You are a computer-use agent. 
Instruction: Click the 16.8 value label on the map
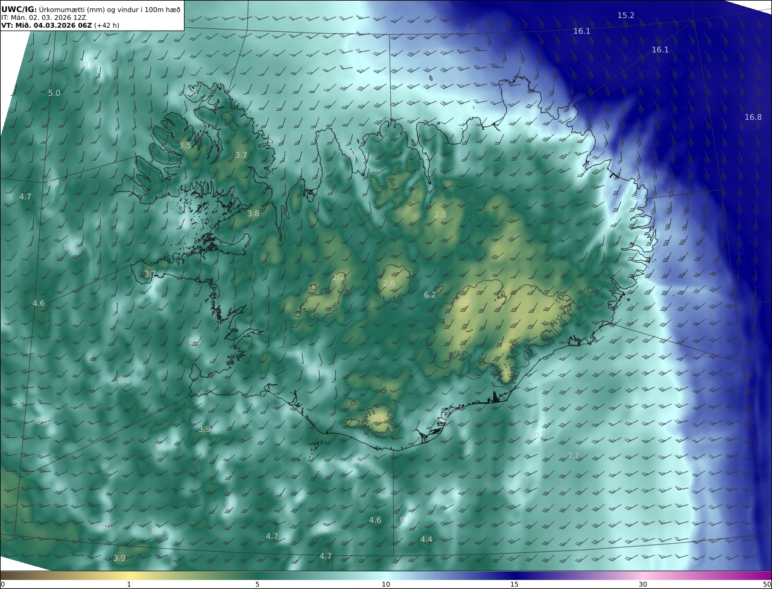point(753,117)
